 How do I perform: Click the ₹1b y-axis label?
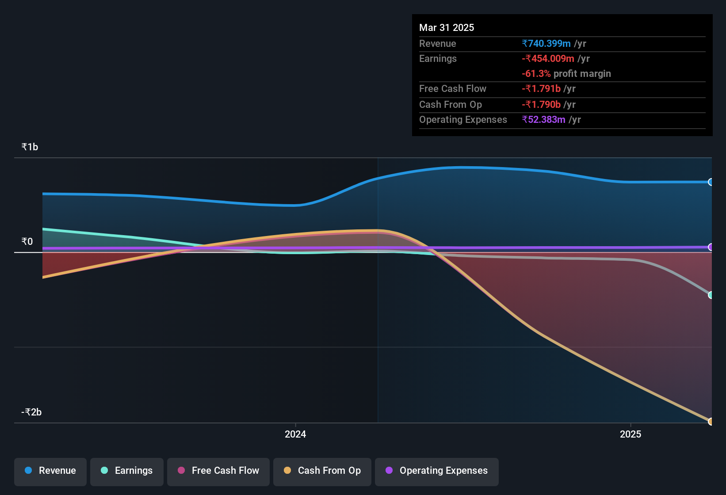pos(30,147)
